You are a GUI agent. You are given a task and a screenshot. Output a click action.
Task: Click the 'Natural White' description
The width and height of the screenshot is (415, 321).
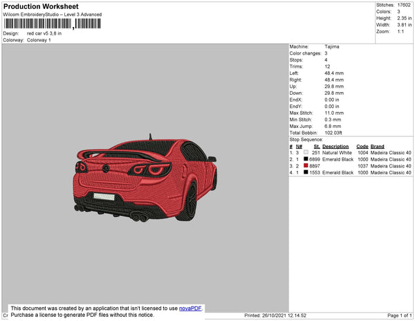[x=338, y=153]
